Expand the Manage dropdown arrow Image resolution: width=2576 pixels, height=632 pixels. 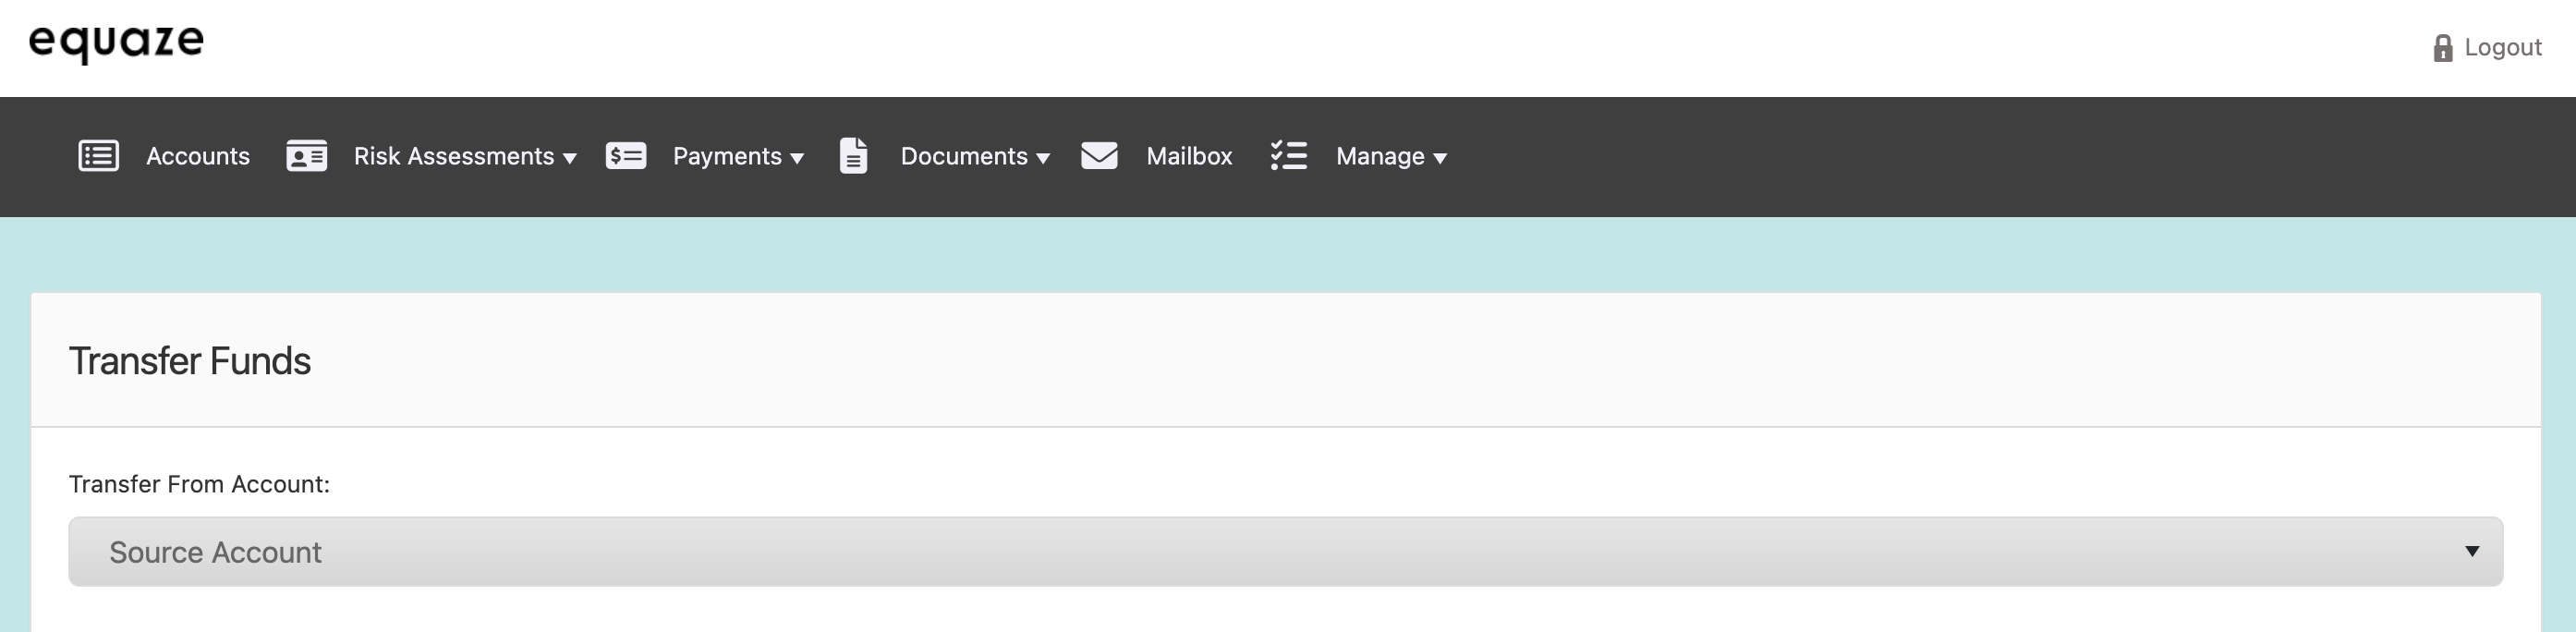tap(1440, 158)
